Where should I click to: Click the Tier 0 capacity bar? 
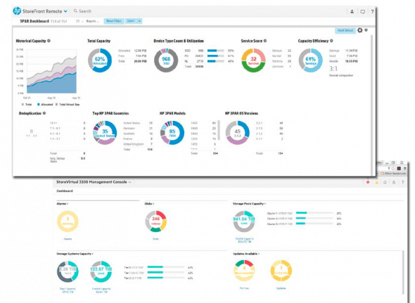click(166, 267)
